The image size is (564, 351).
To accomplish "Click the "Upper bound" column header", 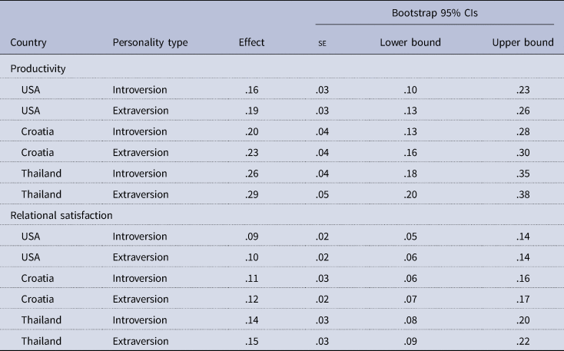I will pos(523,43).
